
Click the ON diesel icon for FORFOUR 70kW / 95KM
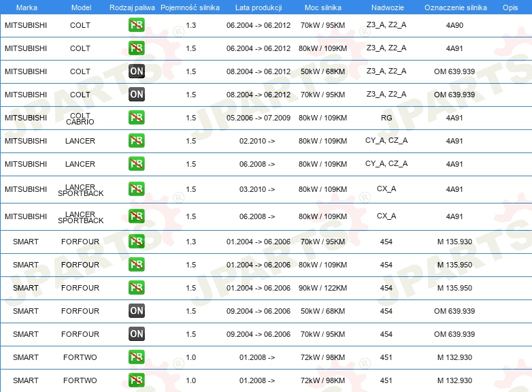pos(136,333)
